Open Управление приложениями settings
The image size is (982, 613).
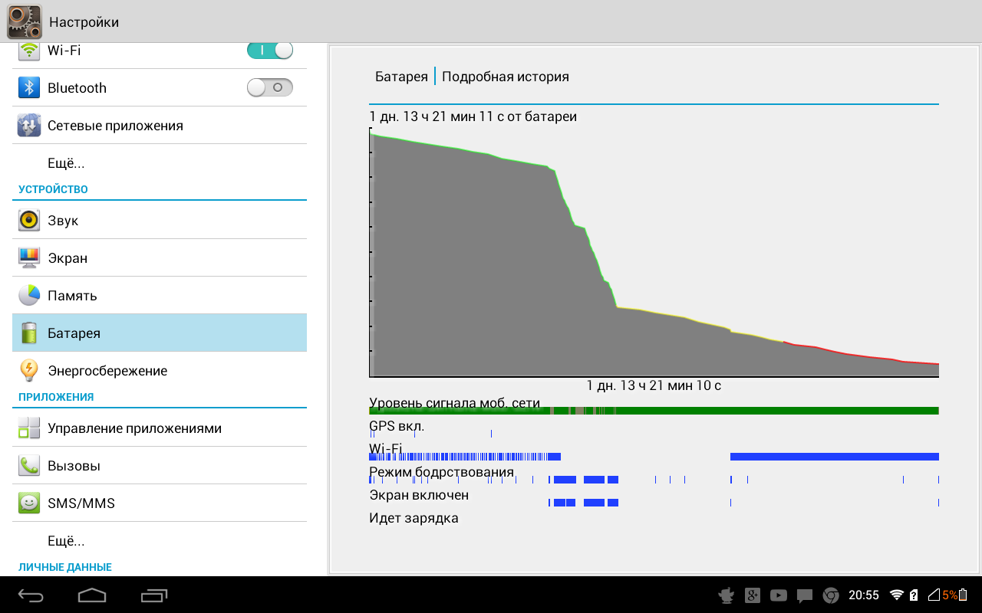pyautogui.click(x=160, y=428)
